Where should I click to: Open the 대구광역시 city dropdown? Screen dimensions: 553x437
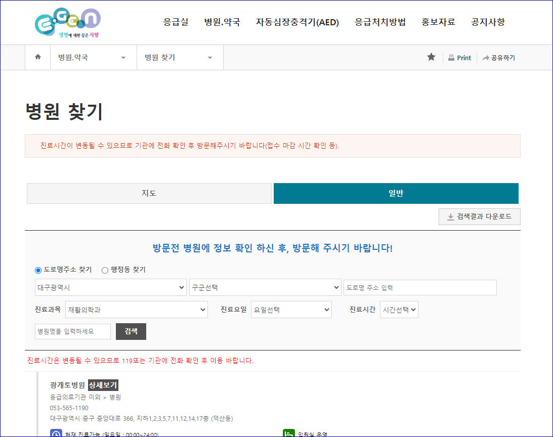pyautogui.click(x=111, y=287)
